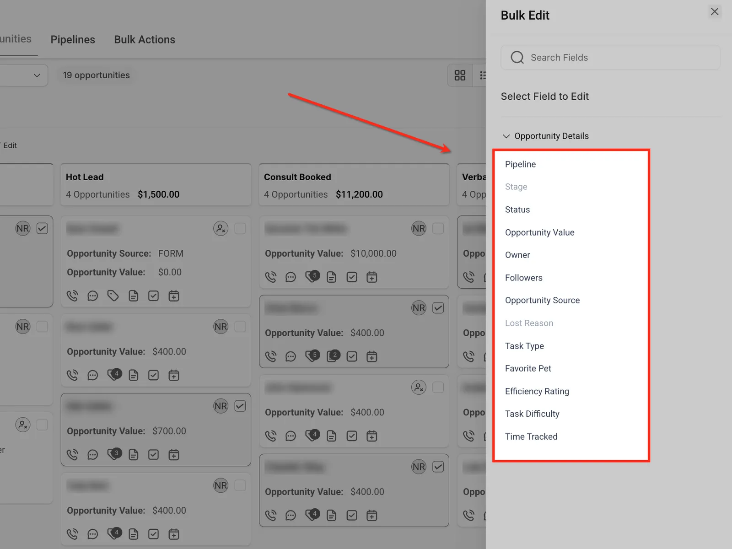732x549 pixels.
Task: Switch to the list view icon
Action: click(x=482, y=75)
